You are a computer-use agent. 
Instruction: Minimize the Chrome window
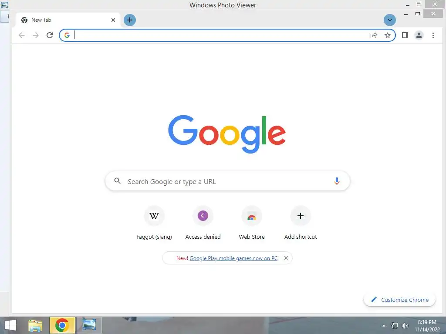(x=406, y=14)
